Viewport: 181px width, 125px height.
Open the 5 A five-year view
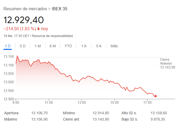(99, 46)
